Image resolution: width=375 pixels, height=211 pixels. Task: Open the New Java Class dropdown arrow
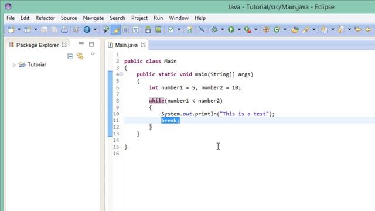(x=285, y=30)
